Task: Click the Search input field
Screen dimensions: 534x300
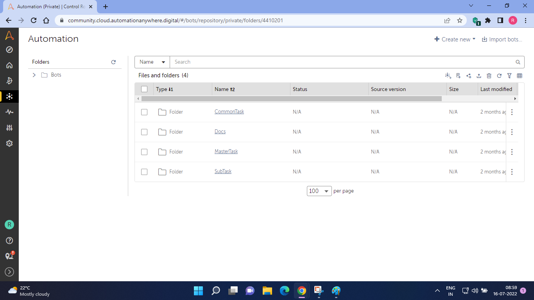Action: point(342,62)
